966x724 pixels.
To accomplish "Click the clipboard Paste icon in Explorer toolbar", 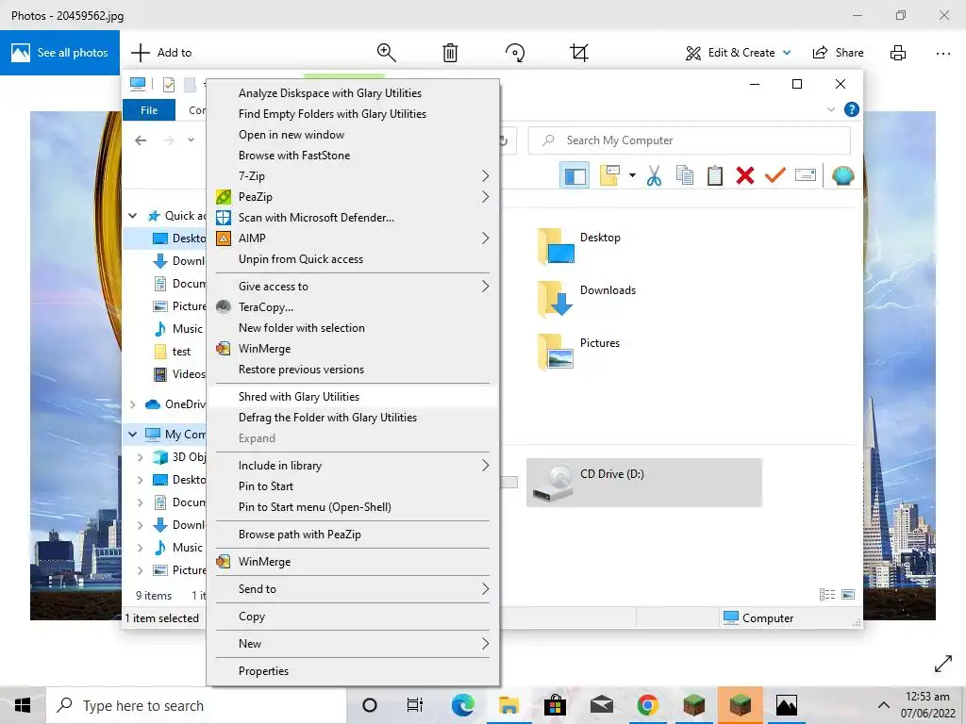I will (715, 176).
